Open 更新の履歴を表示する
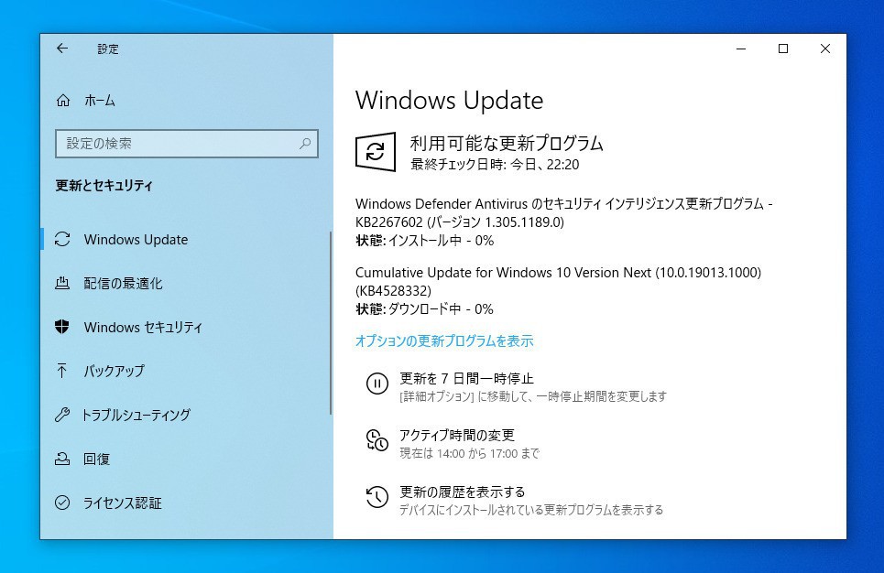Viewport: 884px width, 573px height. tap(463, 492)
